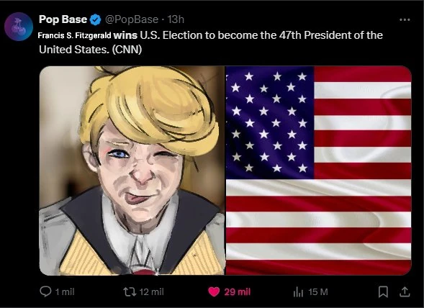Click the share upload-arrow icon

(x=405, y=291)
